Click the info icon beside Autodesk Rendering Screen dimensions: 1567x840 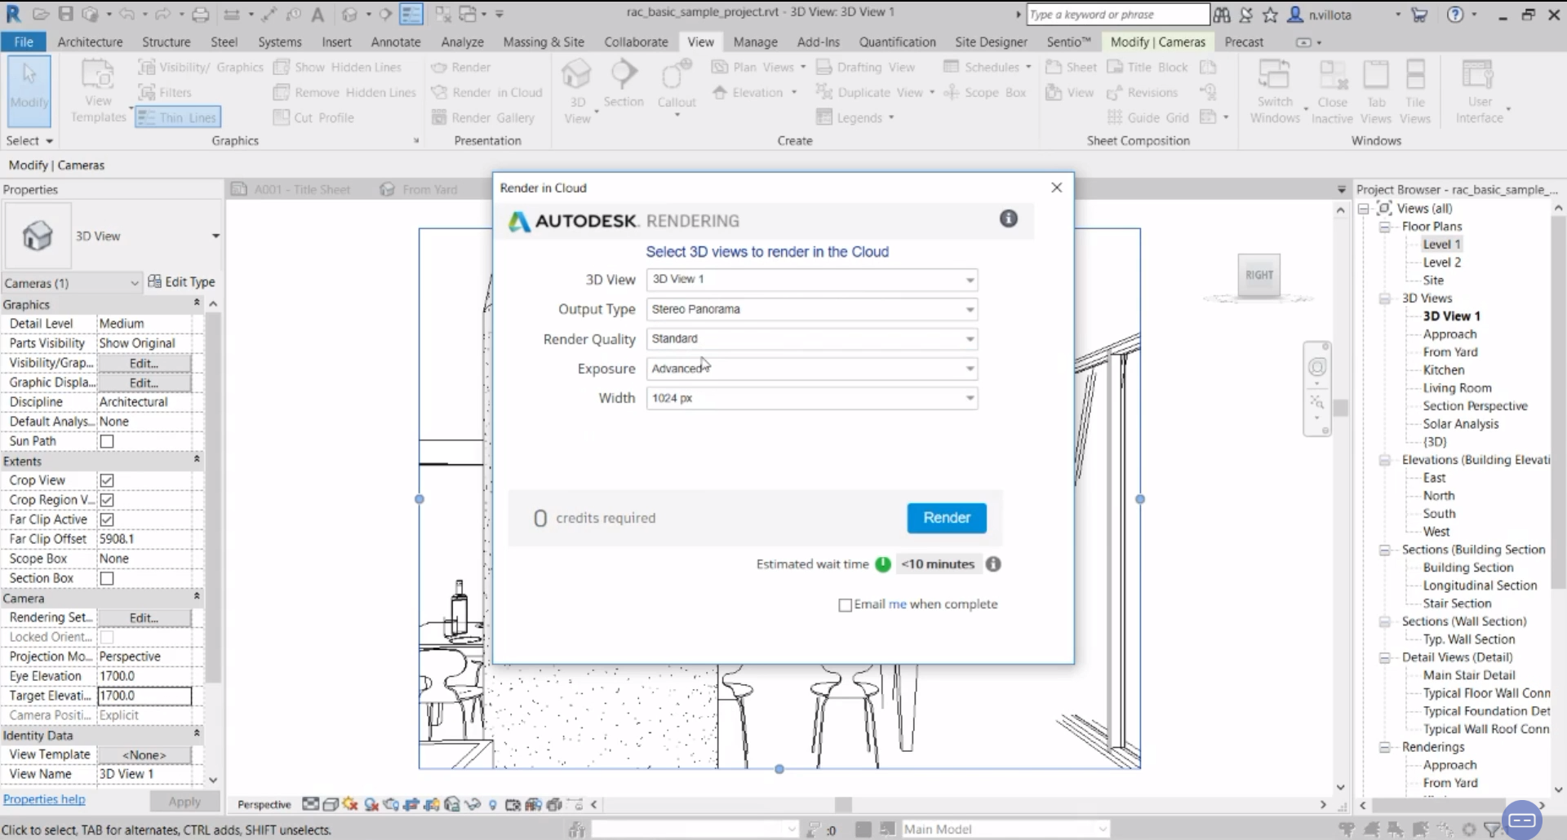pos(1009,219)
